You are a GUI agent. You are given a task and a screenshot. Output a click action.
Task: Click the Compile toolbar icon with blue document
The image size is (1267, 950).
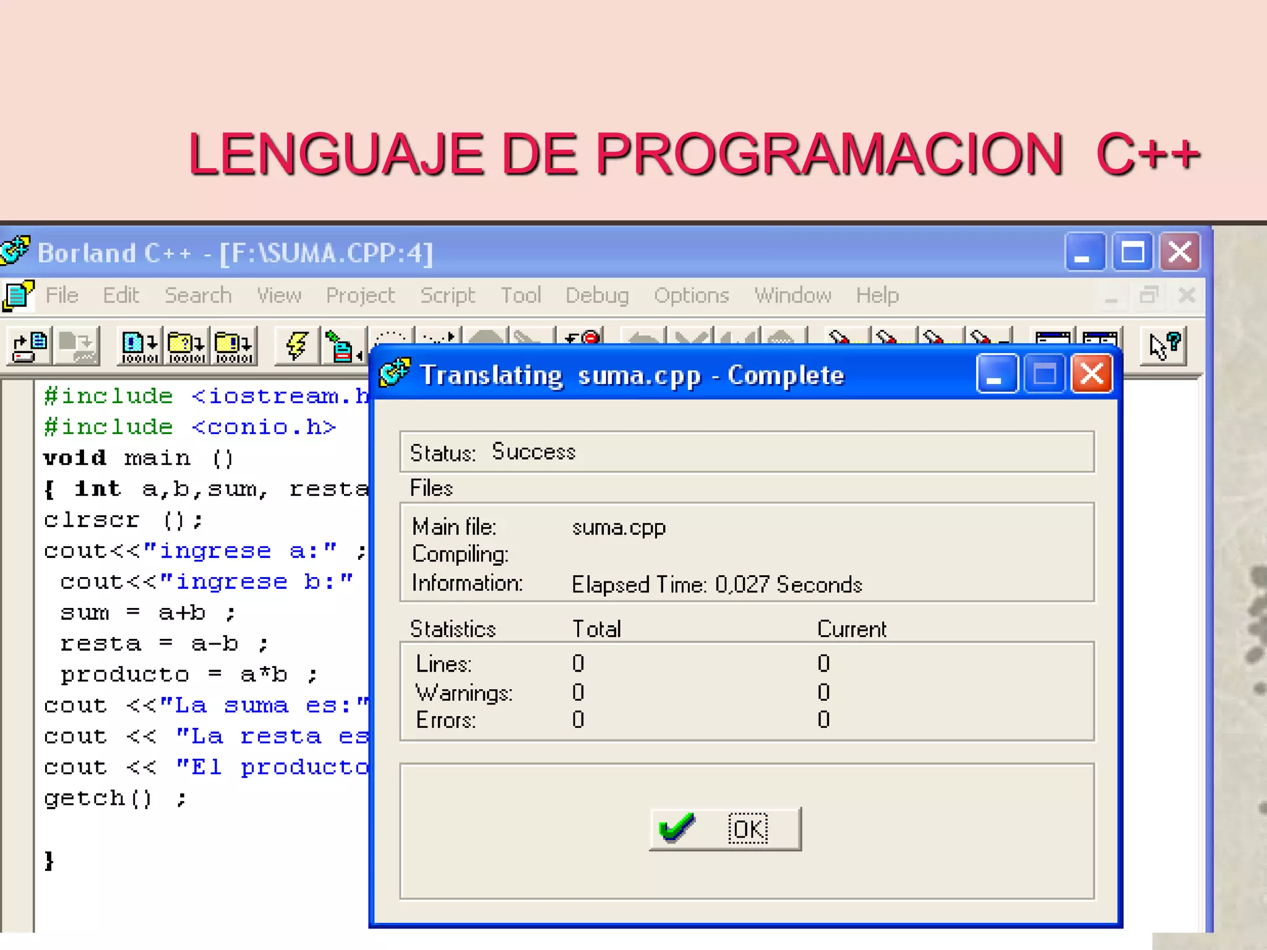[139, 346]
